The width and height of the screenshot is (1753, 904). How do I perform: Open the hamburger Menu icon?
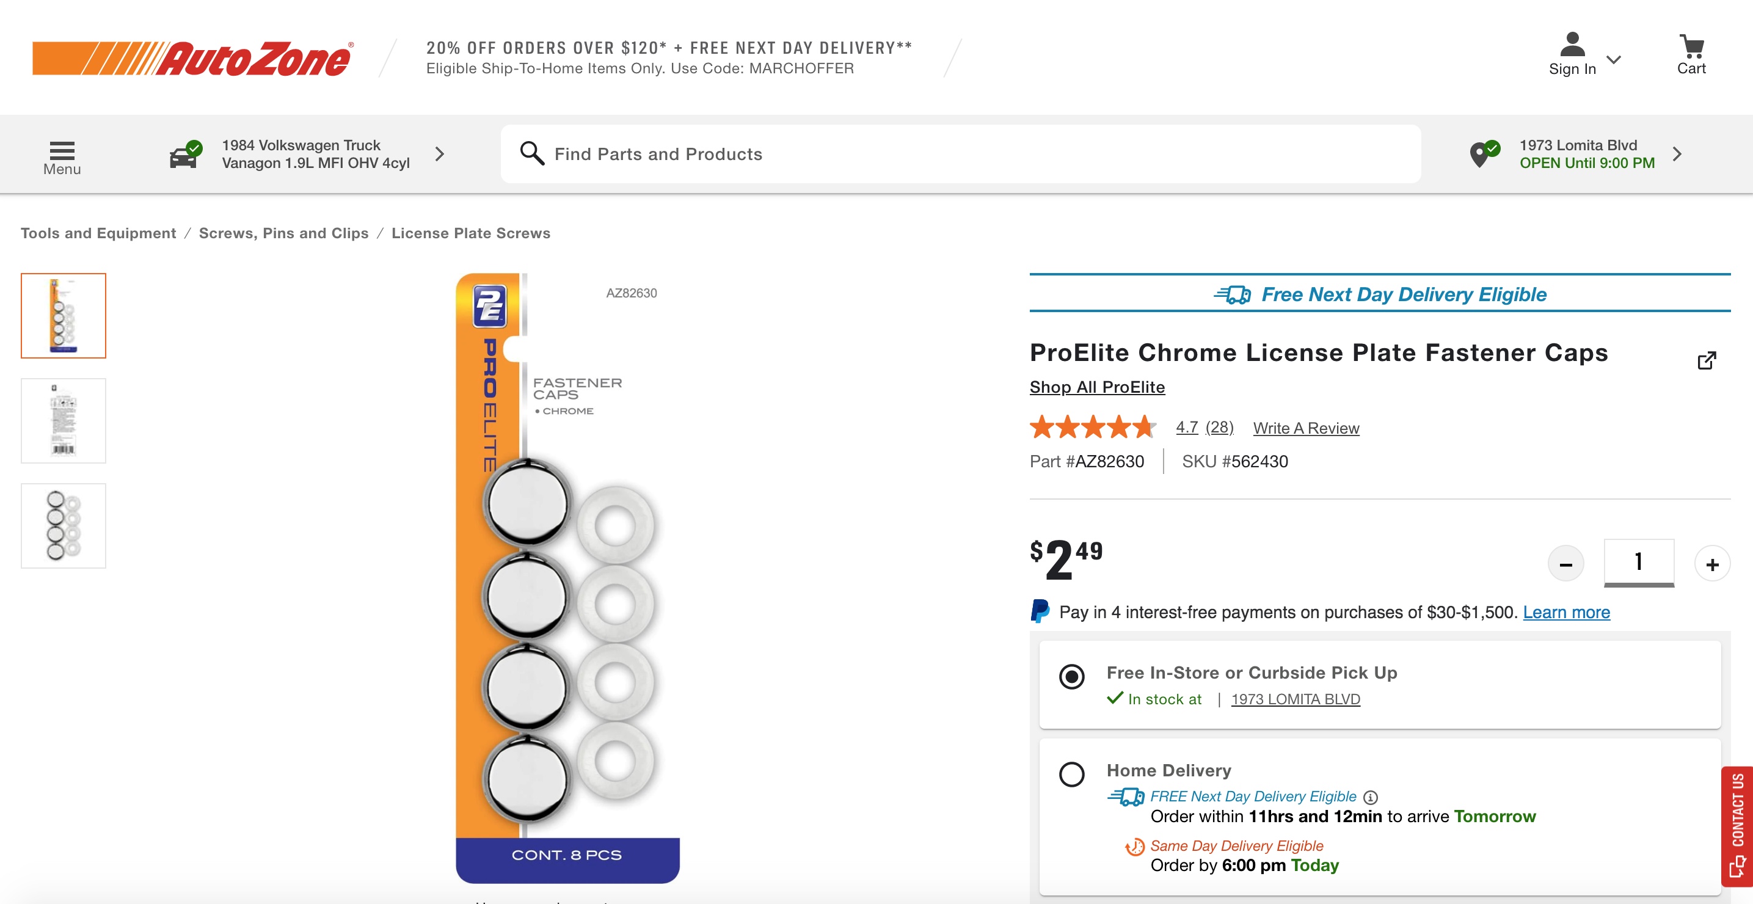pos(62,150)
